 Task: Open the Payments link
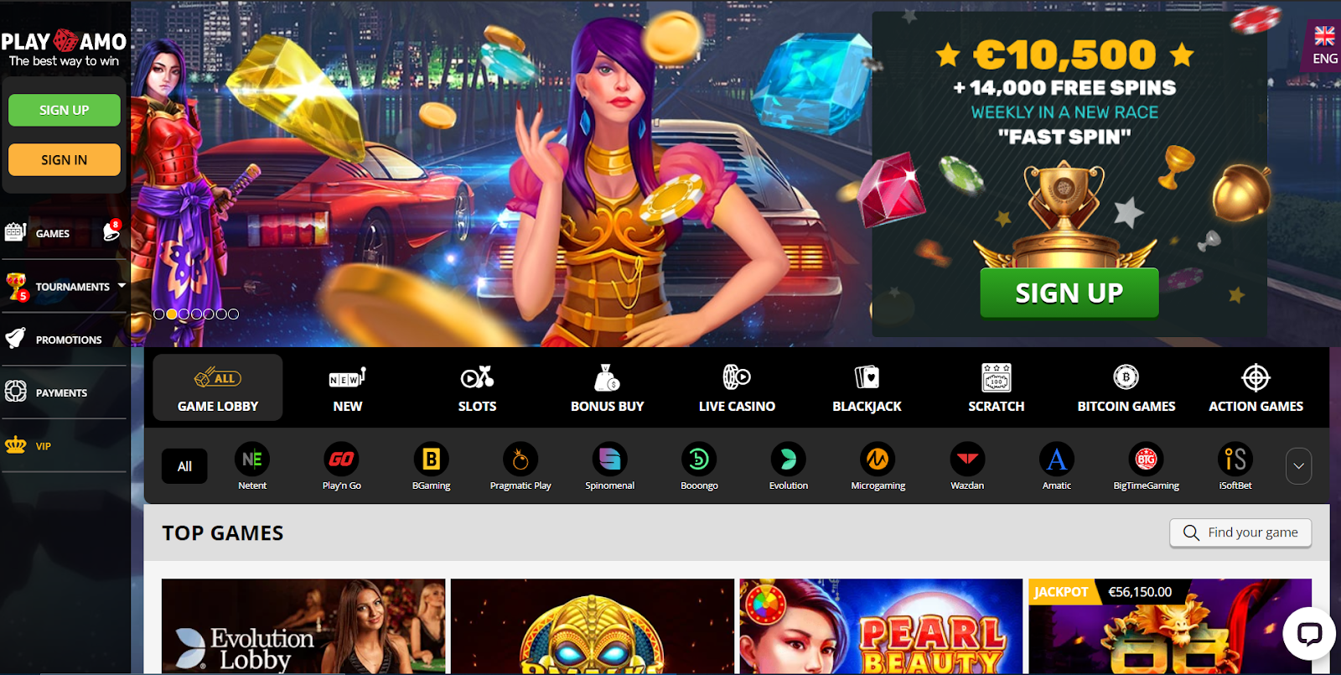point(61,392)
